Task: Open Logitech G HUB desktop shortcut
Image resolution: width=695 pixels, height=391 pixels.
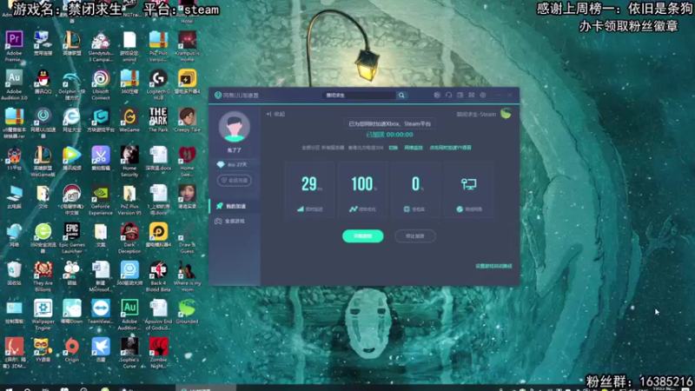Action: pyautogui.click(x=158, y=84)
